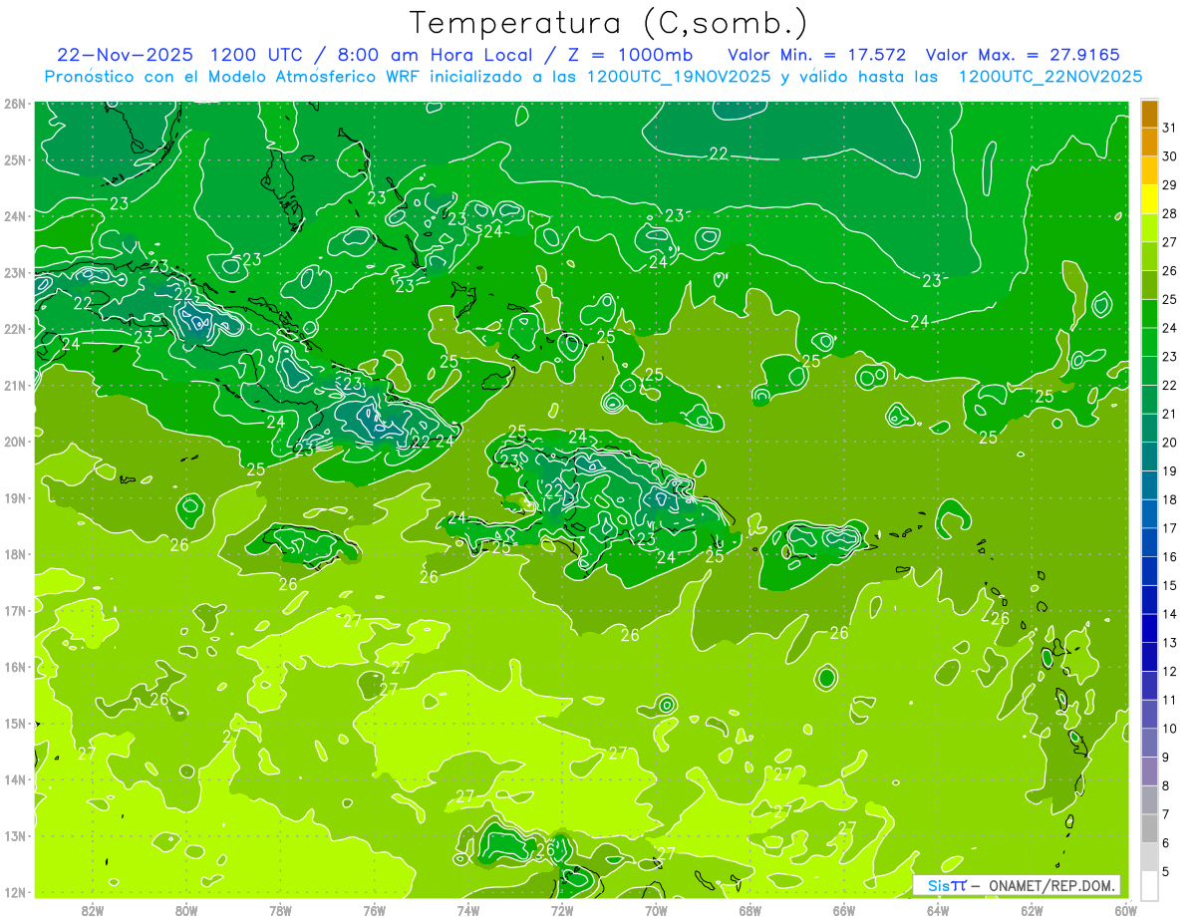Select the dark blue color bar segment between 13 and 14
The height and width of the screenshot is (924, 1196).
(1149, 628)
